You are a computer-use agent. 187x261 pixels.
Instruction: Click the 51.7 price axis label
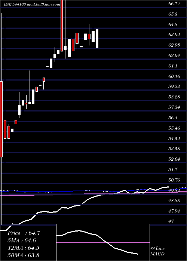pyautogui.click(x=173, y=169)
